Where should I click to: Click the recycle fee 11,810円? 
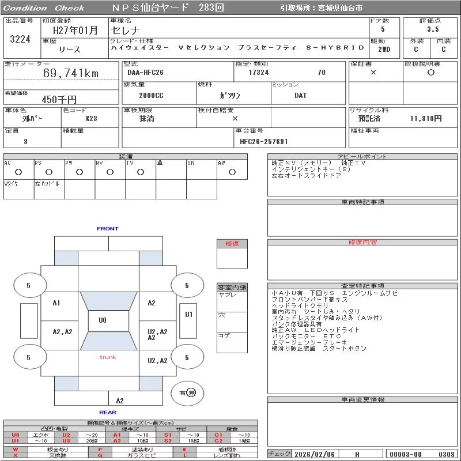(x=426, y=119)
